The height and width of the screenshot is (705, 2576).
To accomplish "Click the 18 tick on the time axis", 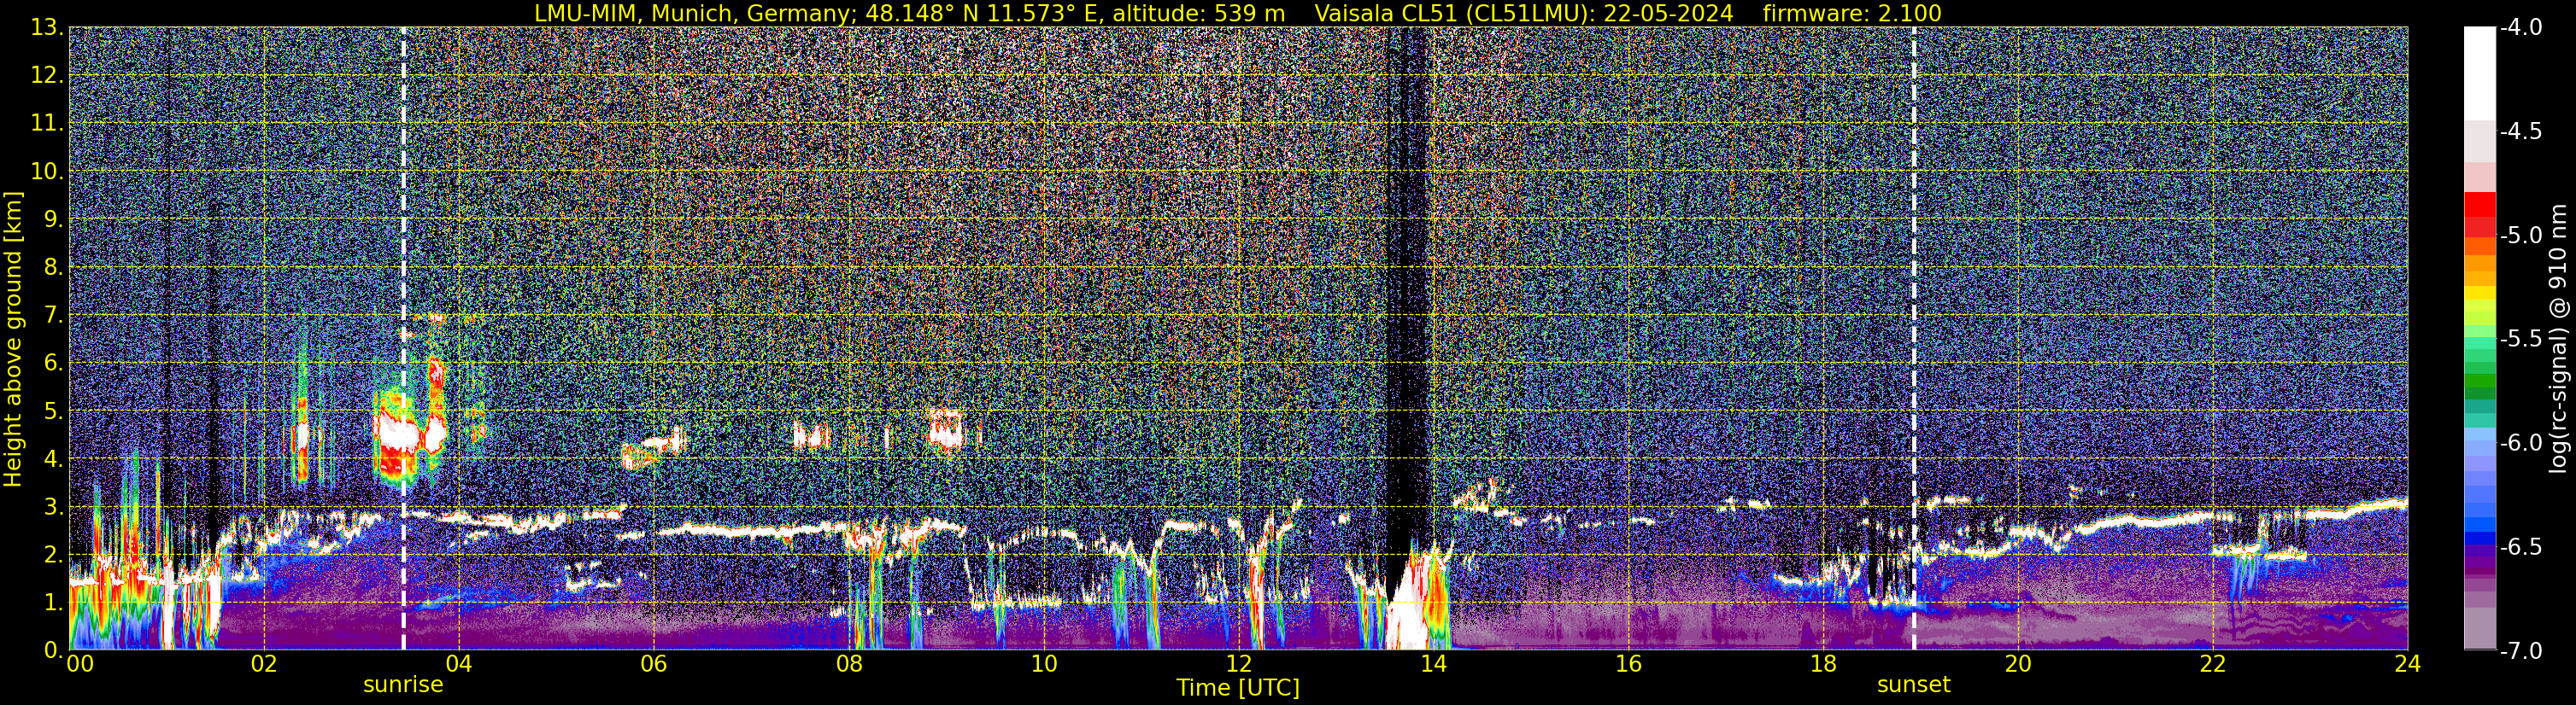I will point(1824,664).
